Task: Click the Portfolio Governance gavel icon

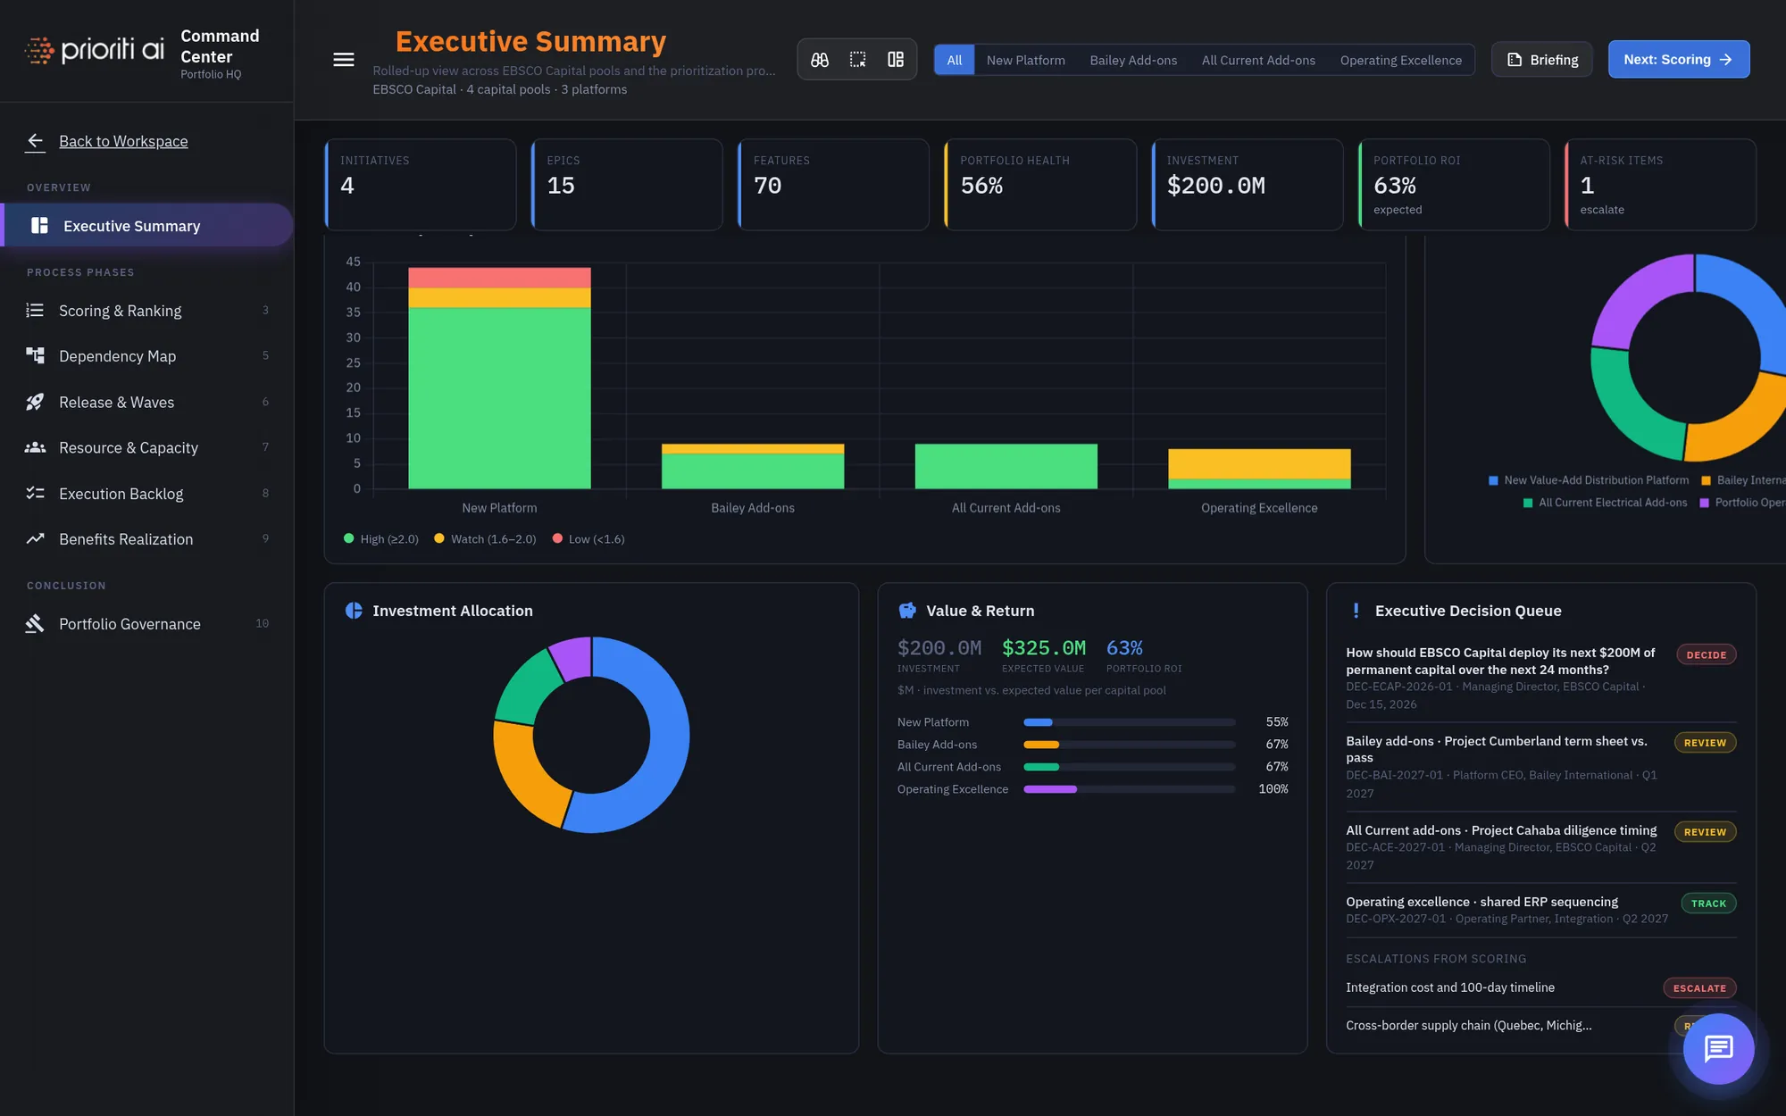Action: click(x=35, y=624)
